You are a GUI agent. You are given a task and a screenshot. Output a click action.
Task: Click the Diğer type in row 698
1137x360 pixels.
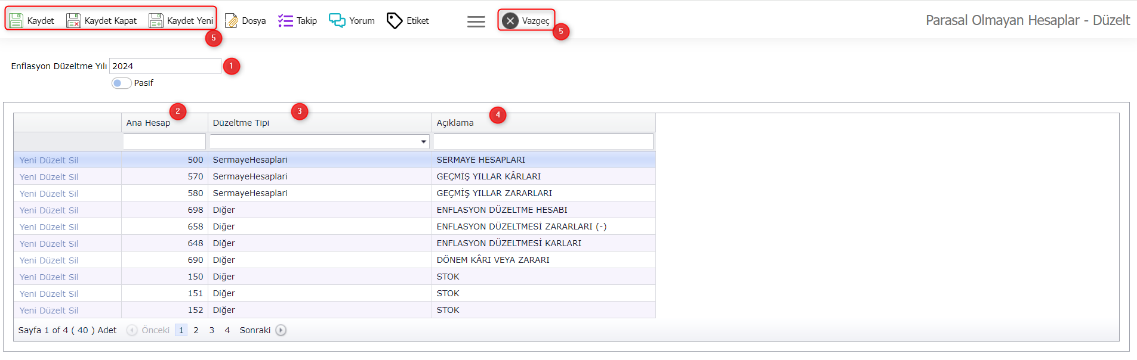(x=320, y=210)
